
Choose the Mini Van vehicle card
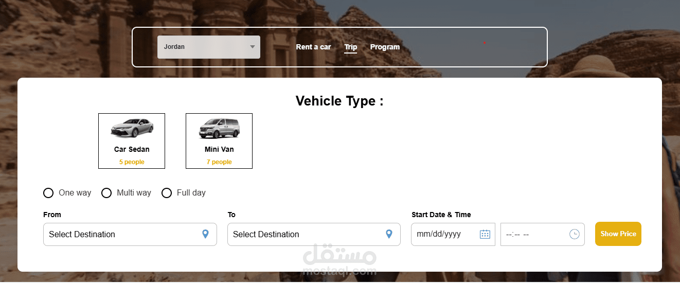pyautogui.click(x=219, y=141)
